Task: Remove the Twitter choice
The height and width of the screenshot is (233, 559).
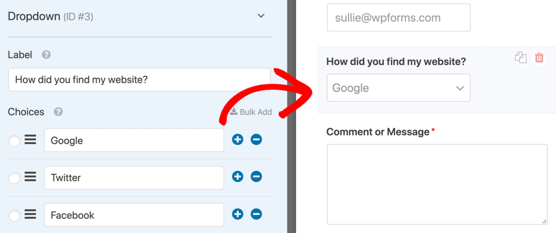Action: 256,176
